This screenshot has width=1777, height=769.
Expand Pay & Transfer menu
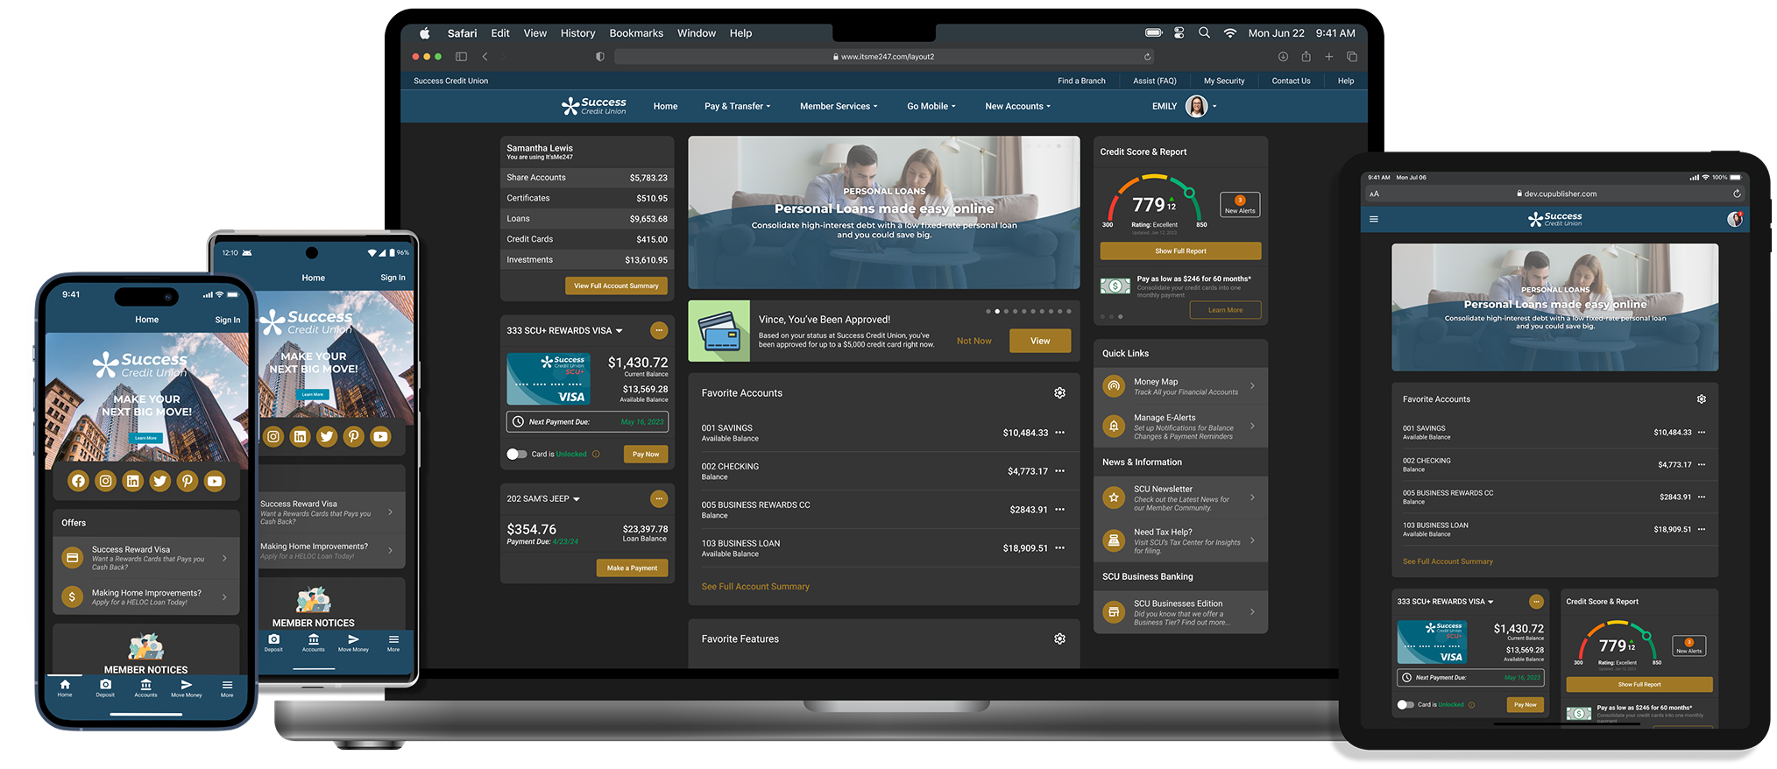737,107
